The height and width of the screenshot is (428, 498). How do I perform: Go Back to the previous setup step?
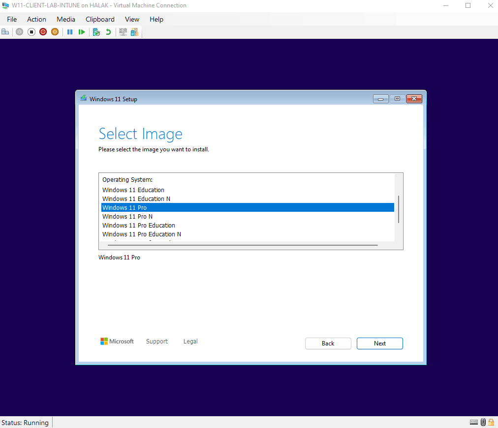click(328, 343)
